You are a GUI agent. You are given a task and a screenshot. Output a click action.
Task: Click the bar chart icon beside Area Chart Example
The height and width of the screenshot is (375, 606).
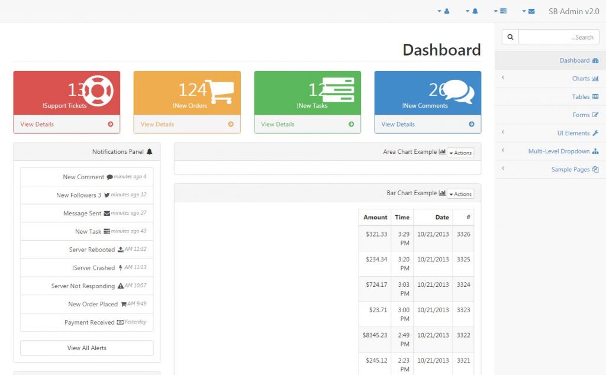click(442, 152)
